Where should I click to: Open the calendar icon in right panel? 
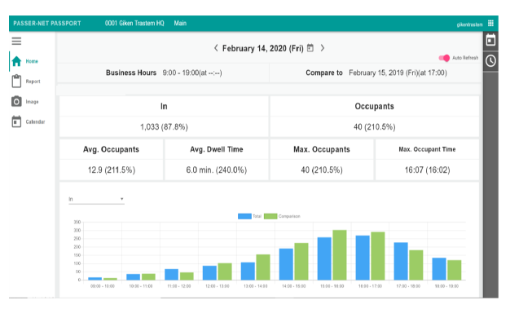(490, 41)
